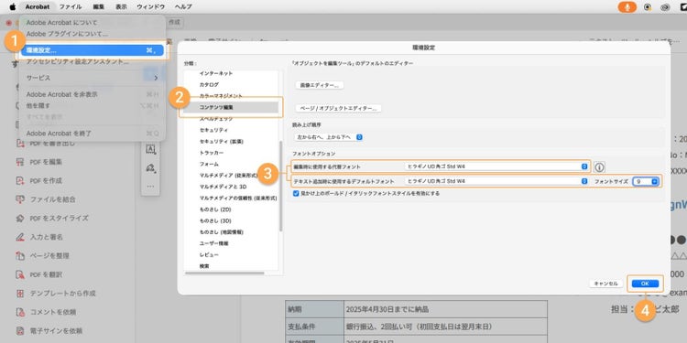Choose Adobe Acrobat を非表示 menu entry
Image resolution: width=687 pixels, height=343 pixels.
(61, 94)
